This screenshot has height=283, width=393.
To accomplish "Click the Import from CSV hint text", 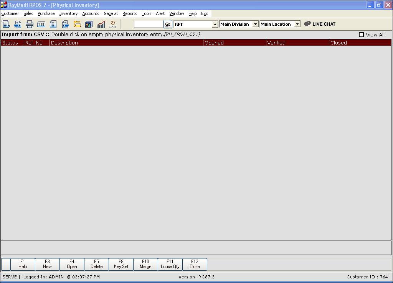I will coord(101,34).
